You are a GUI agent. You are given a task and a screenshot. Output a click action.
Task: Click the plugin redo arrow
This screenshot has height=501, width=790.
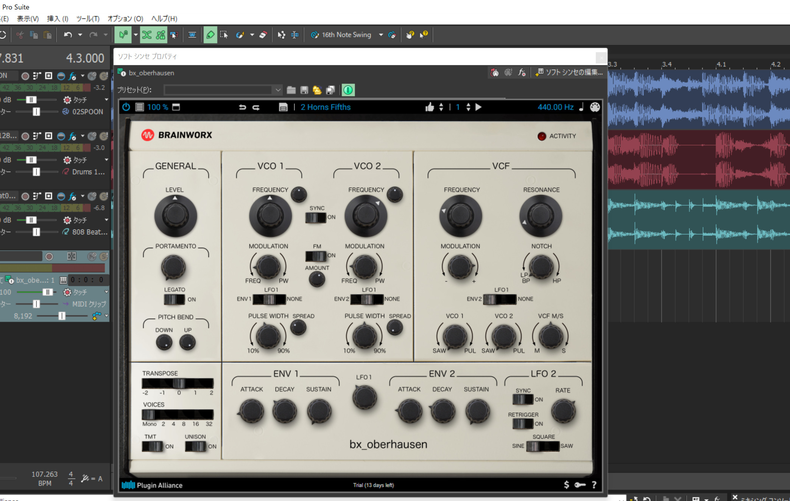pos(256,107)
